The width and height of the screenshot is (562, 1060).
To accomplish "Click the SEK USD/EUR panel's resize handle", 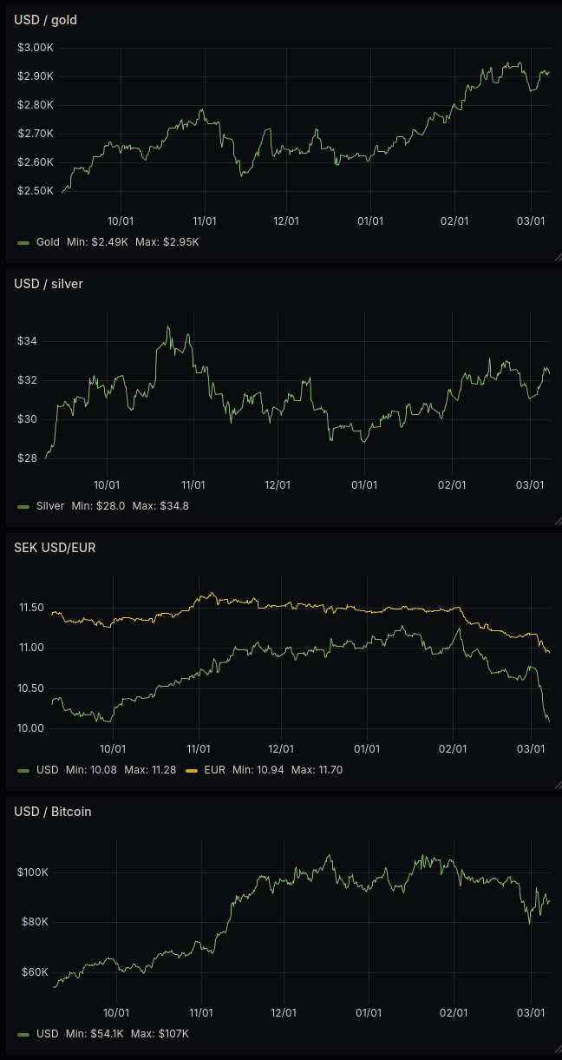I will pyautogui.click(x=557, y=785).
